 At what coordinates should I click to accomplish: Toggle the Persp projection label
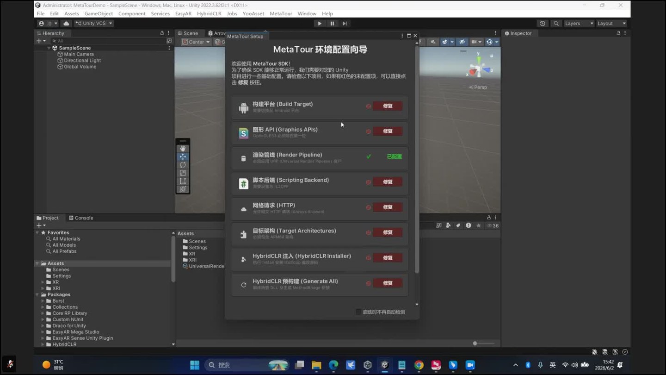(478, 87)
